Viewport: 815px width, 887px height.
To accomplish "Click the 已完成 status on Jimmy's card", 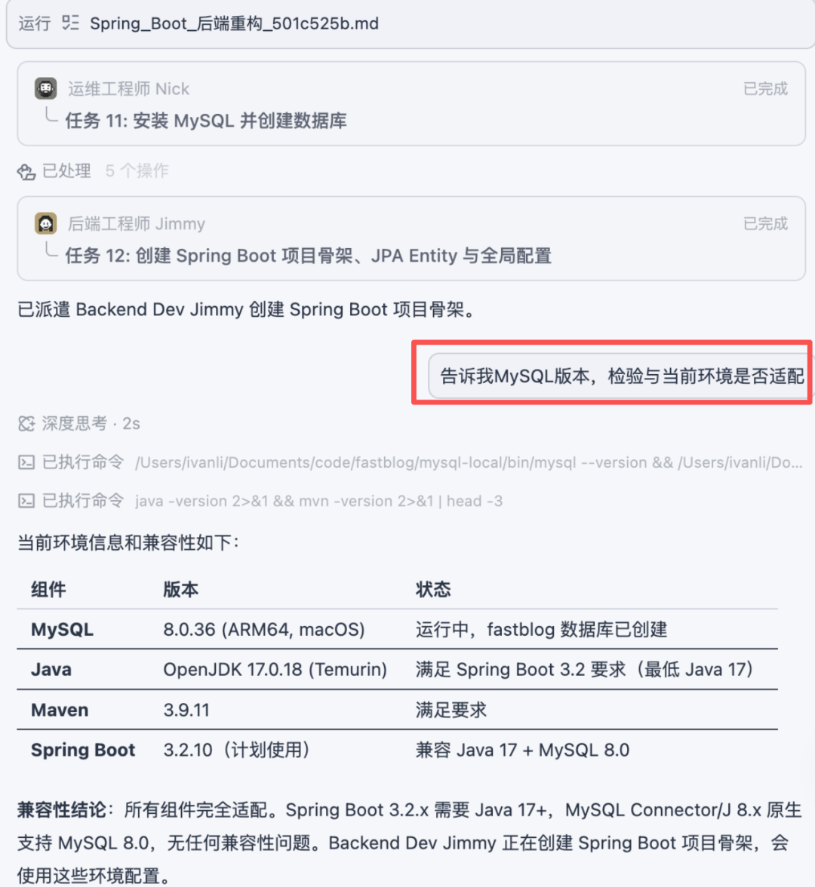I will click(x=765, y=224).
